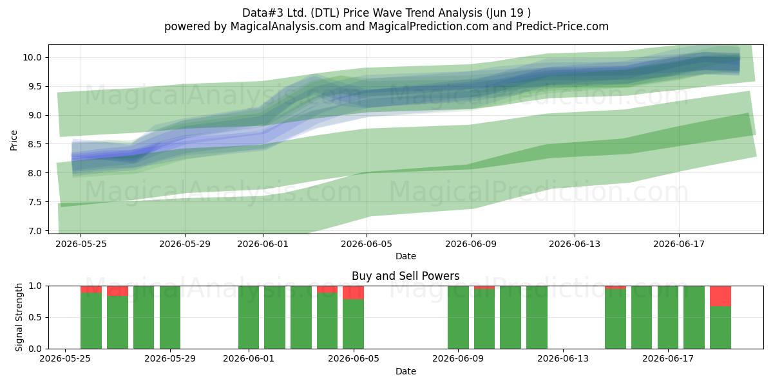Click 2026-06-13 on the price chart axis

point(575,244)
